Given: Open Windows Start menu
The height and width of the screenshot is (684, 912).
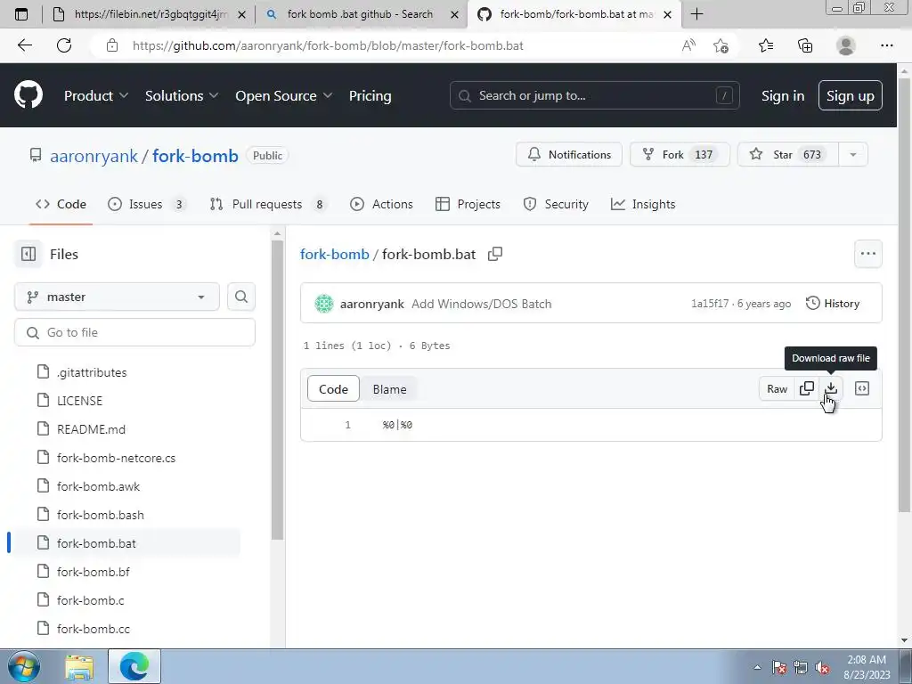Looking at the screenshot, I should tap(24, 666).
